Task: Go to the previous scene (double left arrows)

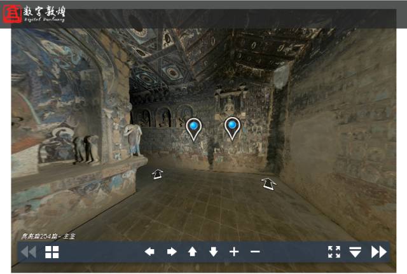Action: [x=29, y=252]
